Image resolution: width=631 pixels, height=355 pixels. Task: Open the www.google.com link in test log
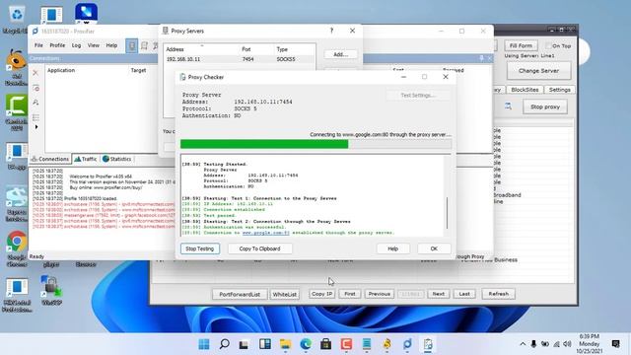coord(265,233)
